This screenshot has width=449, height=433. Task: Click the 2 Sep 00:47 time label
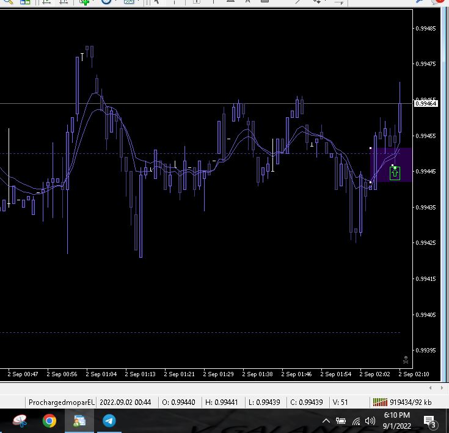coord(23,374)
